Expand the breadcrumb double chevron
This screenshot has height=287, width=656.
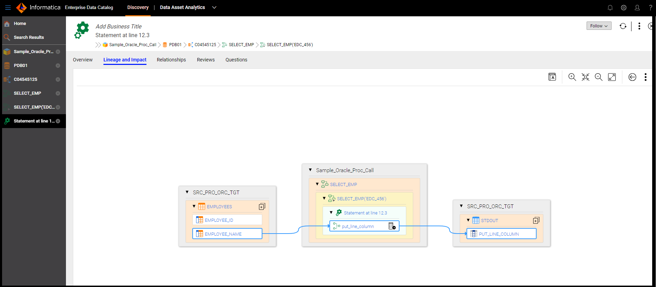(98, 45)
